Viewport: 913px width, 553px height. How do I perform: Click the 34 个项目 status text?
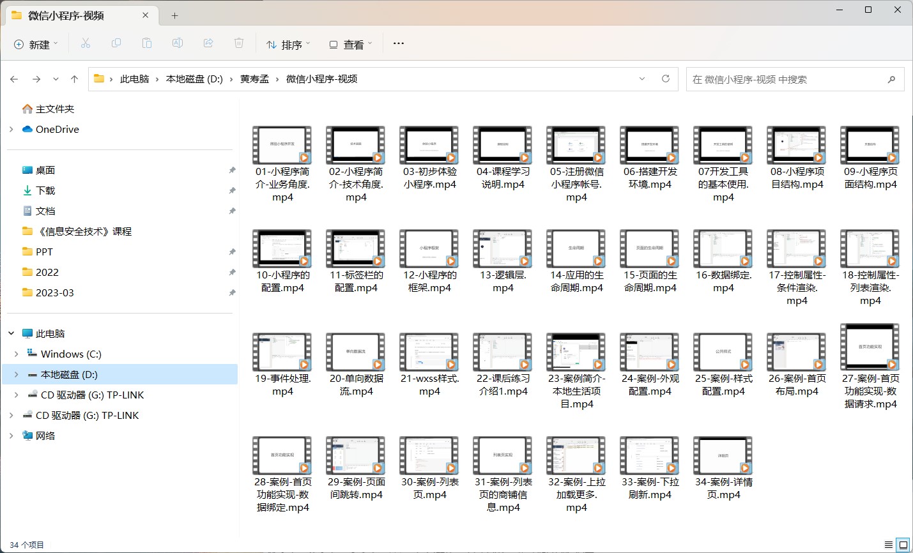coord(27,545)
